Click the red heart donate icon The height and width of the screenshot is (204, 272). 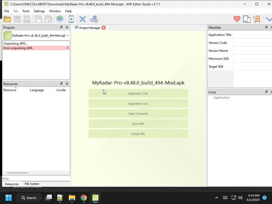[x=237, y=19]
